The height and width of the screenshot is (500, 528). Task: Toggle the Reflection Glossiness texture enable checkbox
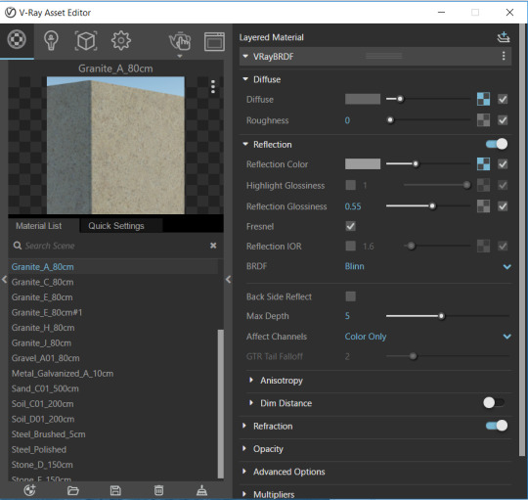pos(503,206)
